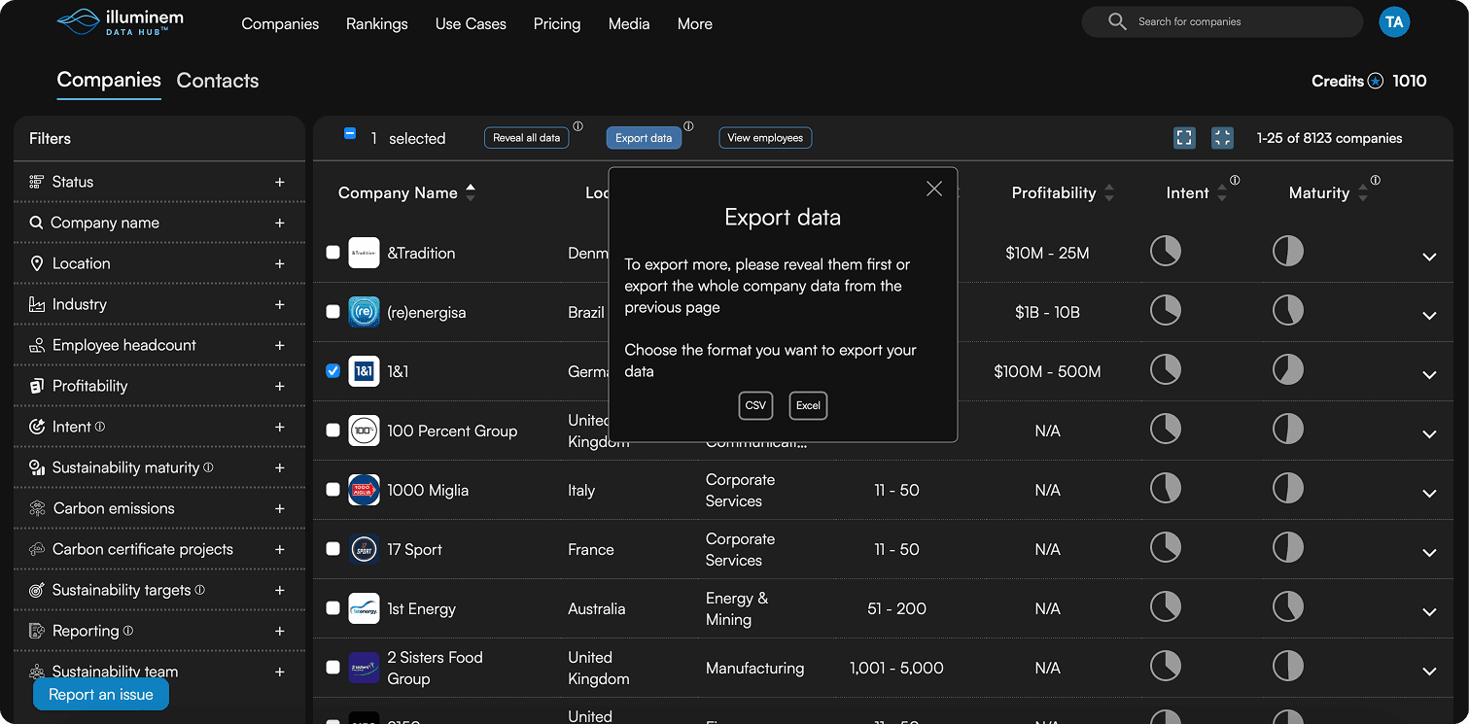
Task: Click the credits star icon
Action: tap(1376, 82)
